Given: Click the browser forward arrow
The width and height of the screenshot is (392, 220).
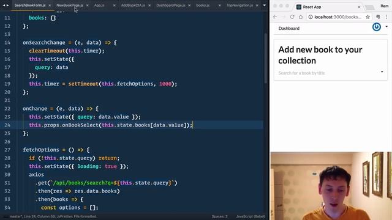Looking at the screenshot, I should pyautogui.click(x=284, y=16).
